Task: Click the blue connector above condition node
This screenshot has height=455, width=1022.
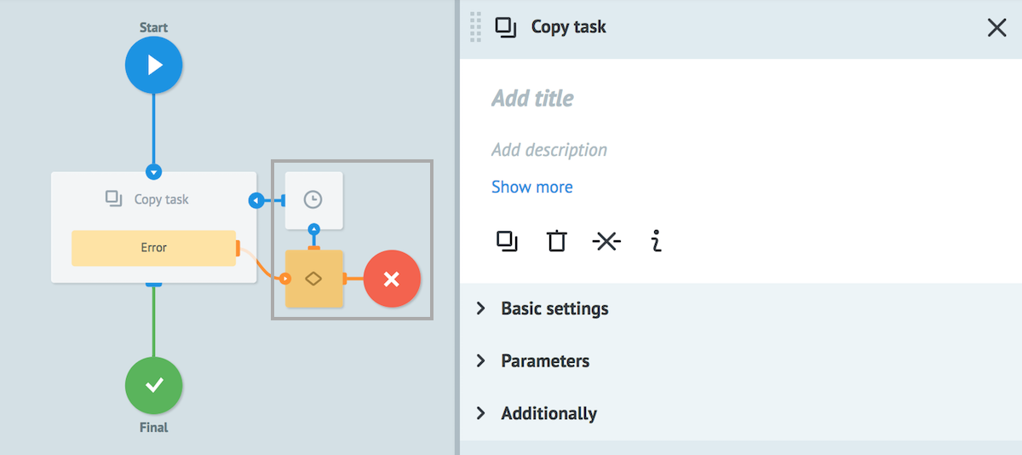Action: pos(313,229)
